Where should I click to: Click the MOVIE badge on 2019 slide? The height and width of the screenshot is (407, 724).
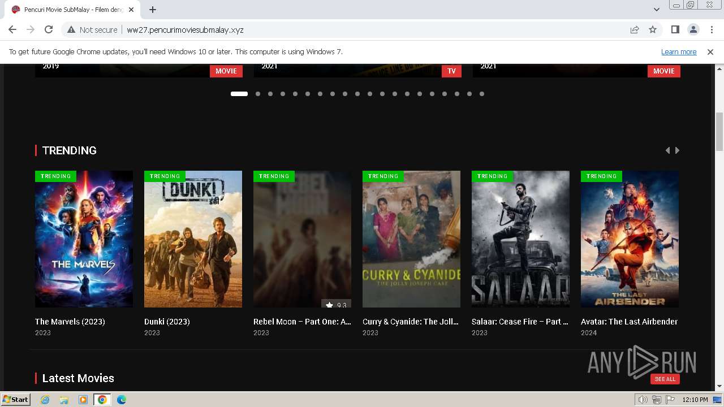point(226,71)
